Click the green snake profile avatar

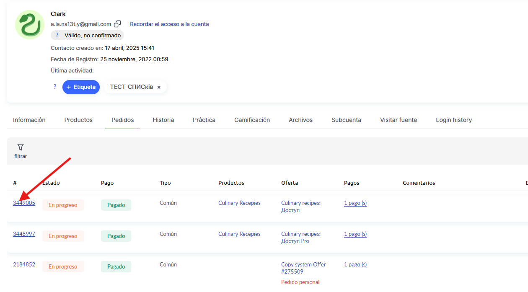pyautogui.click(x=29, y=25)
